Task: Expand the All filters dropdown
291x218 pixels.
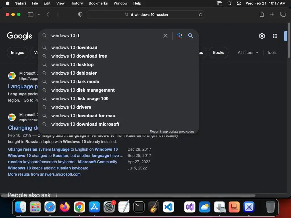Action: coord(248,53)
